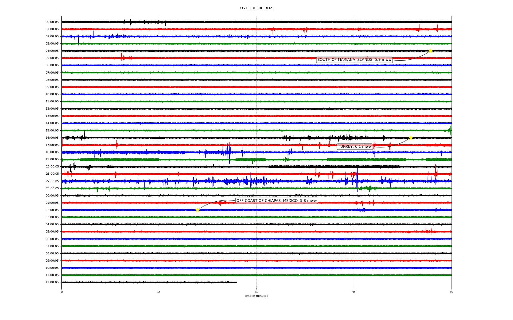Click the Off Coast of Chiapas annotation

(x=277, y=201)
